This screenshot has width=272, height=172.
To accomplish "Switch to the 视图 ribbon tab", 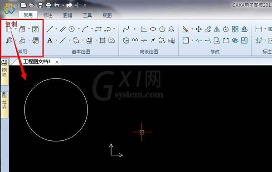I will [107, 15].
